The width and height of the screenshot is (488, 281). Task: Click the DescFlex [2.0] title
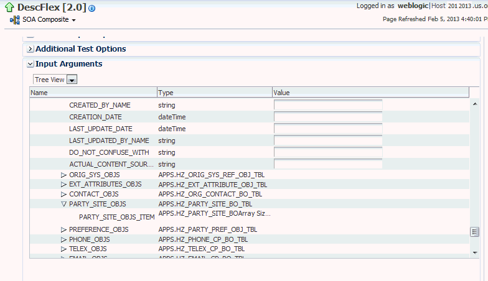click(x=52, y=7)
